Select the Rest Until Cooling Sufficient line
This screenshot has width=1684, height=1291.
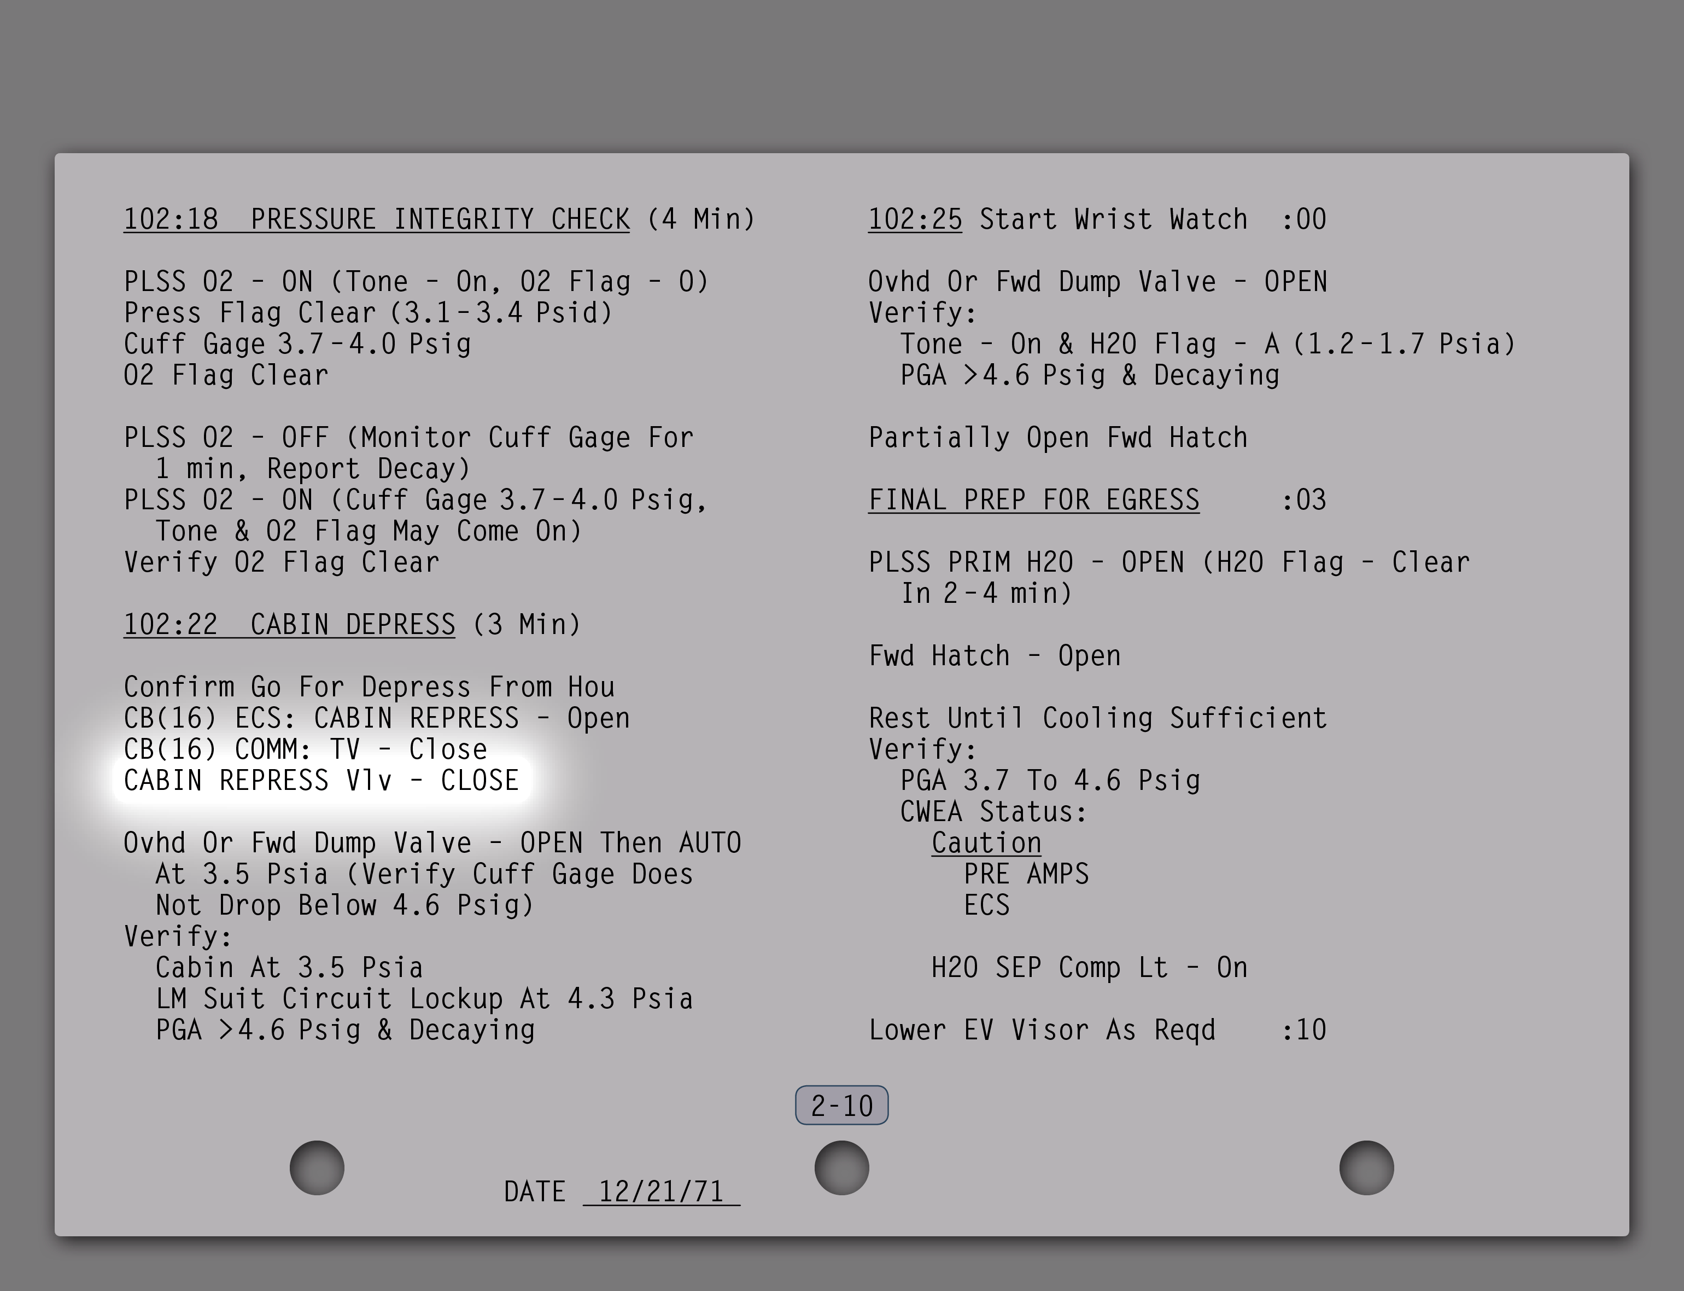(x=1097, y=718)
